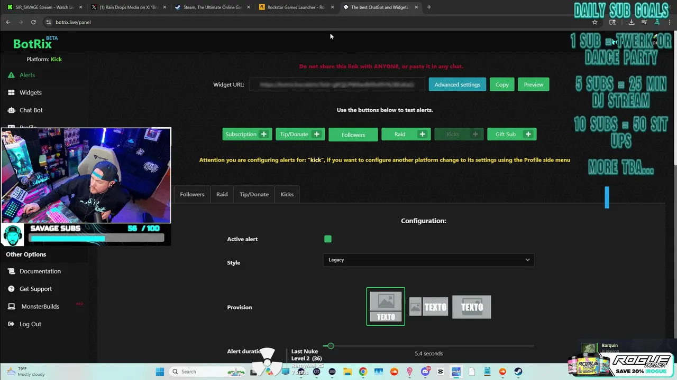Test a Subscription alert

pyautogui.click(x=248, y=134)
